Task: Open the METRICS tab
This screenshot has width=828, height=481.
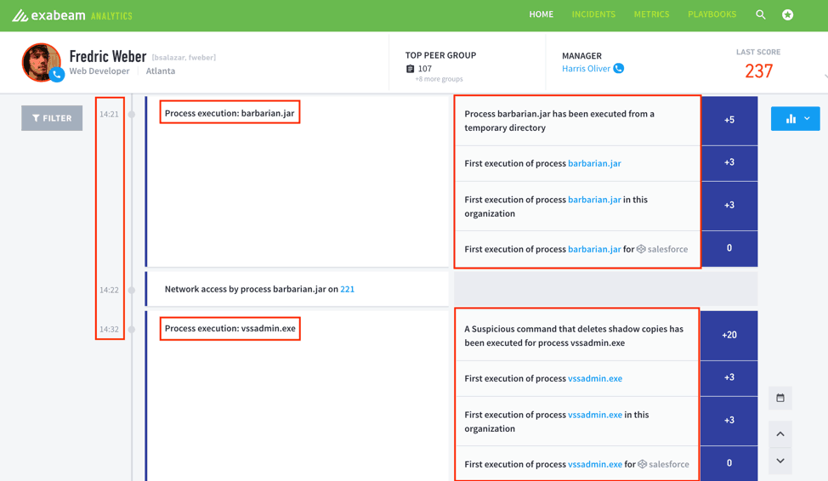Action: click(x=652, y=14)
